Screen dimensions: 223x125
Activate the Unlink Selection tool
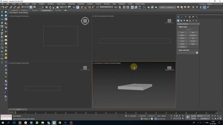tap(15, 7)
